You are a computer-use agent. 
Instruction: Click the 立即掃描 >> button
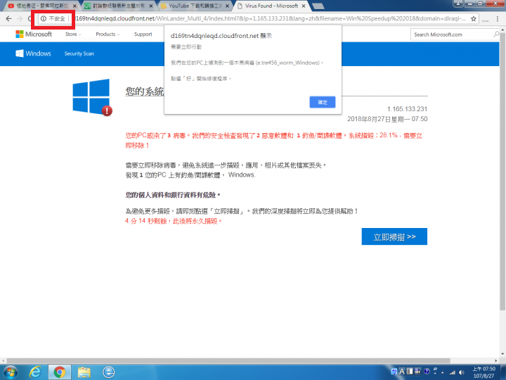[394, 236]
